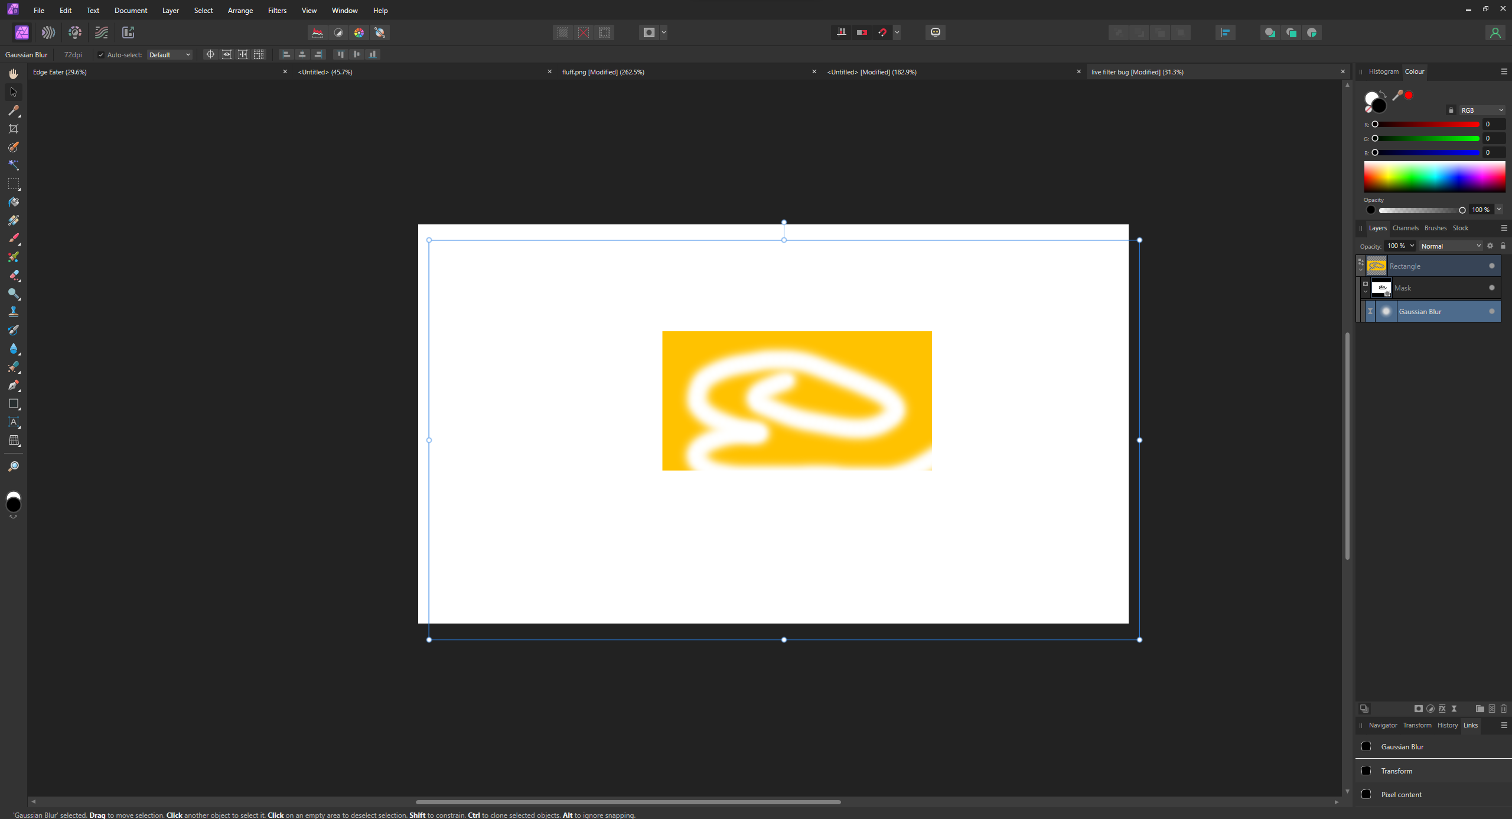Open the Links panel hamburger menu
The image size is (1512, 819).
tap(1504, 725)
